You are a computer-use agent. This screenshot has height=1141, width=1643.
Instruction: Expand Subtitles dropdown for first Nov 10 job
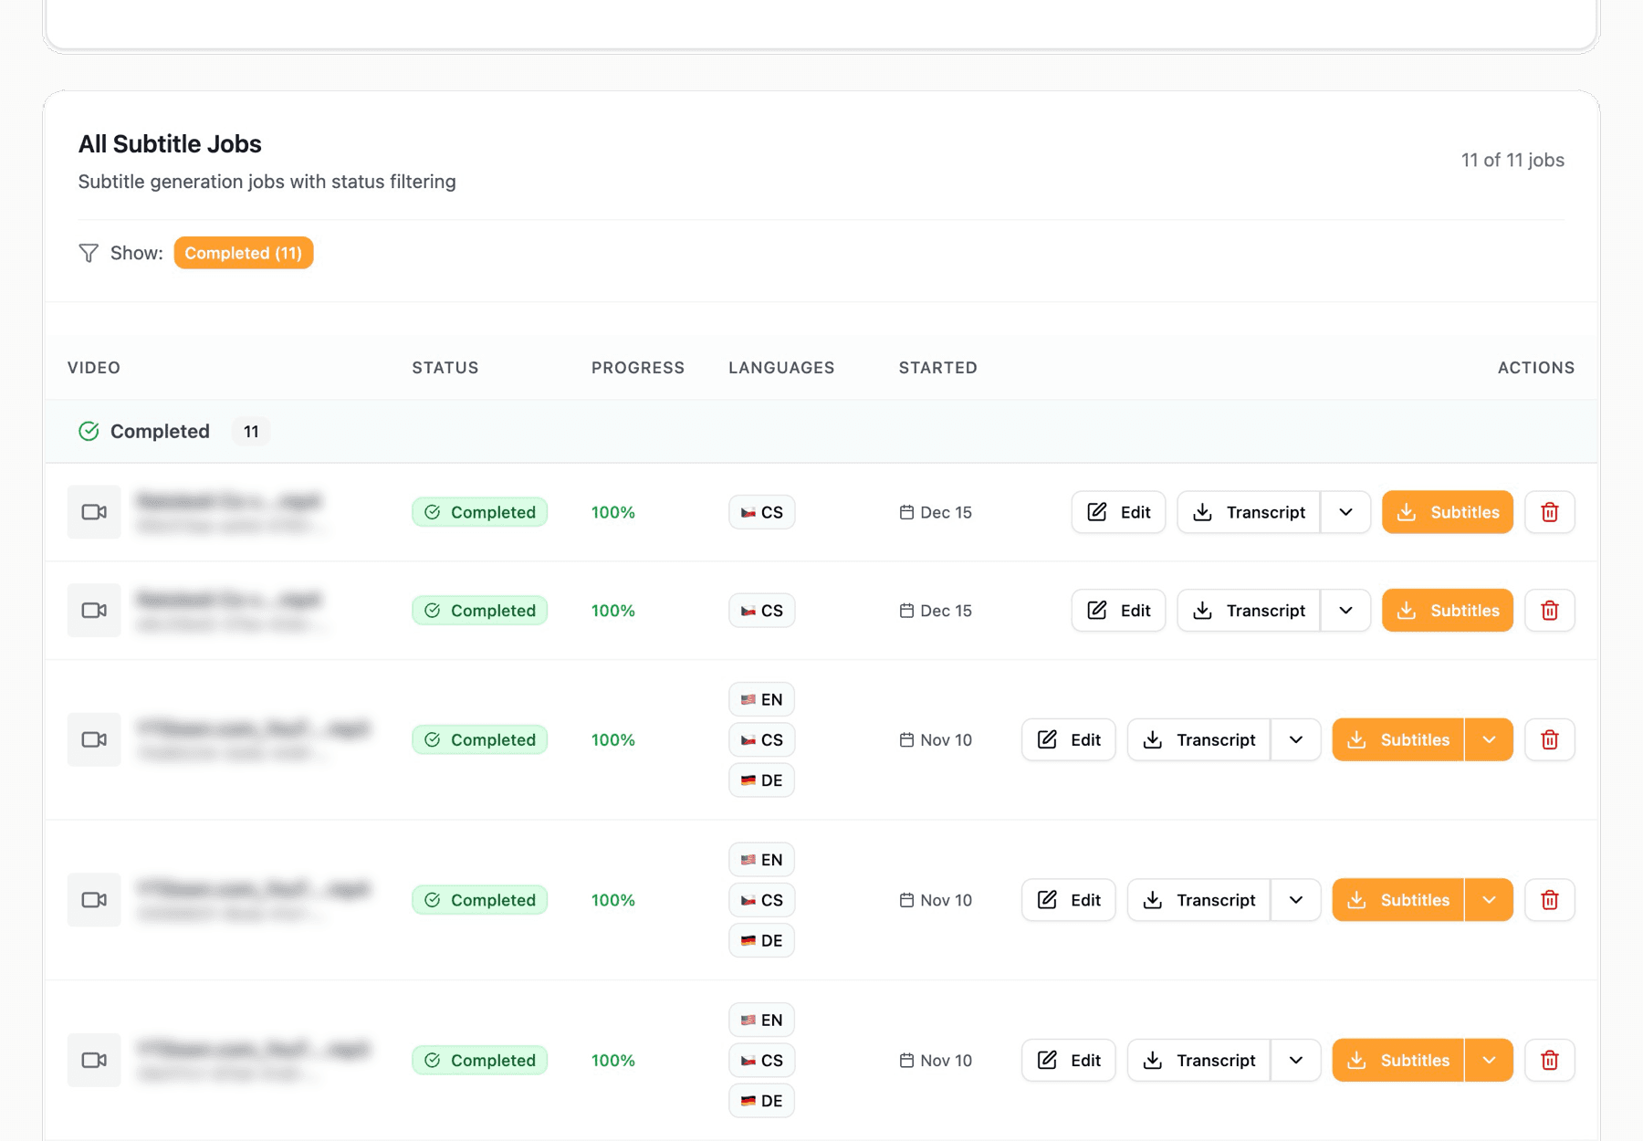coord(1489,739)
